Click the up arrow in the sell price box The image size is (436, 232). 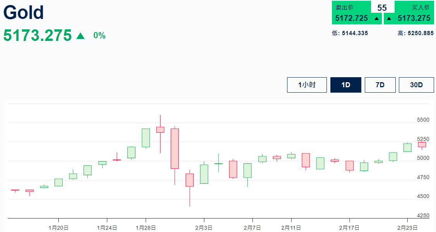(376, 18)
